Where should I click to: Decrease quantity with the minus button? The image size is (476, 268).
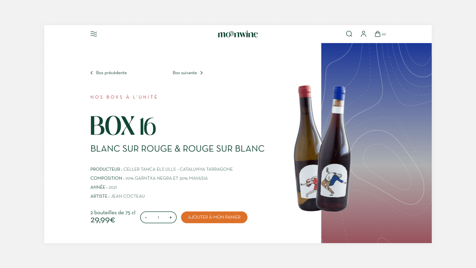146,217
